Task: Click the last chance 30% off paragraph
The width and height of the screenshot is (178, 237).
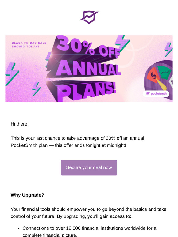Action: pyautogui.click(x=77, y=142)
